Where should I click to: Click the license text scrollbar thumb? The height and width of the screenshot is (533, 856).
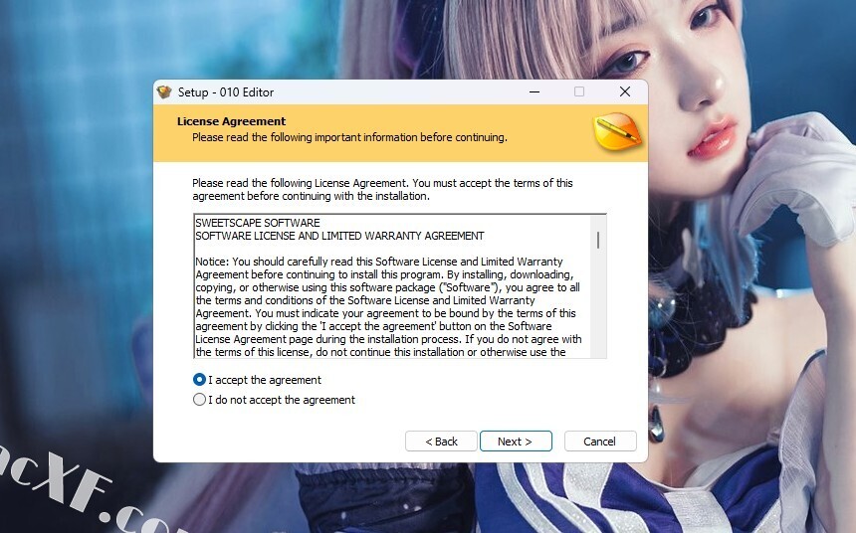[x=598, y=240]
